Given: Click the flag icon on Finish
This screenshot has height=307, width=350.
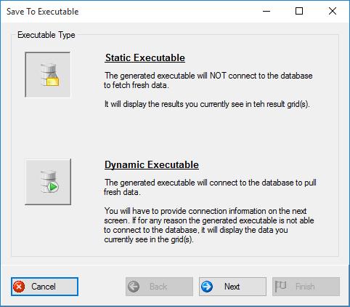Looking at the screenshot, I should tap(281, 287).
